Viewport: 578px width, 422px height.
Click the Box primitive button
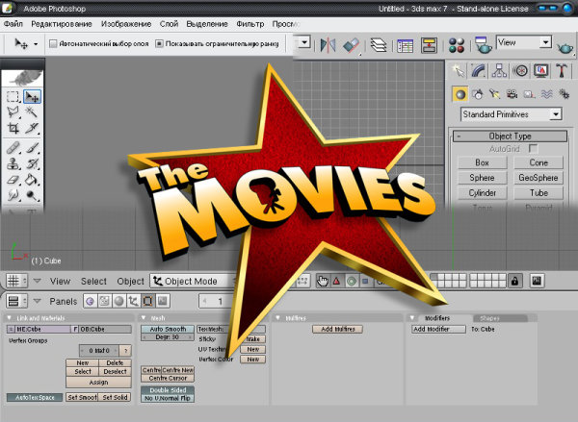[x=483, y=162]
